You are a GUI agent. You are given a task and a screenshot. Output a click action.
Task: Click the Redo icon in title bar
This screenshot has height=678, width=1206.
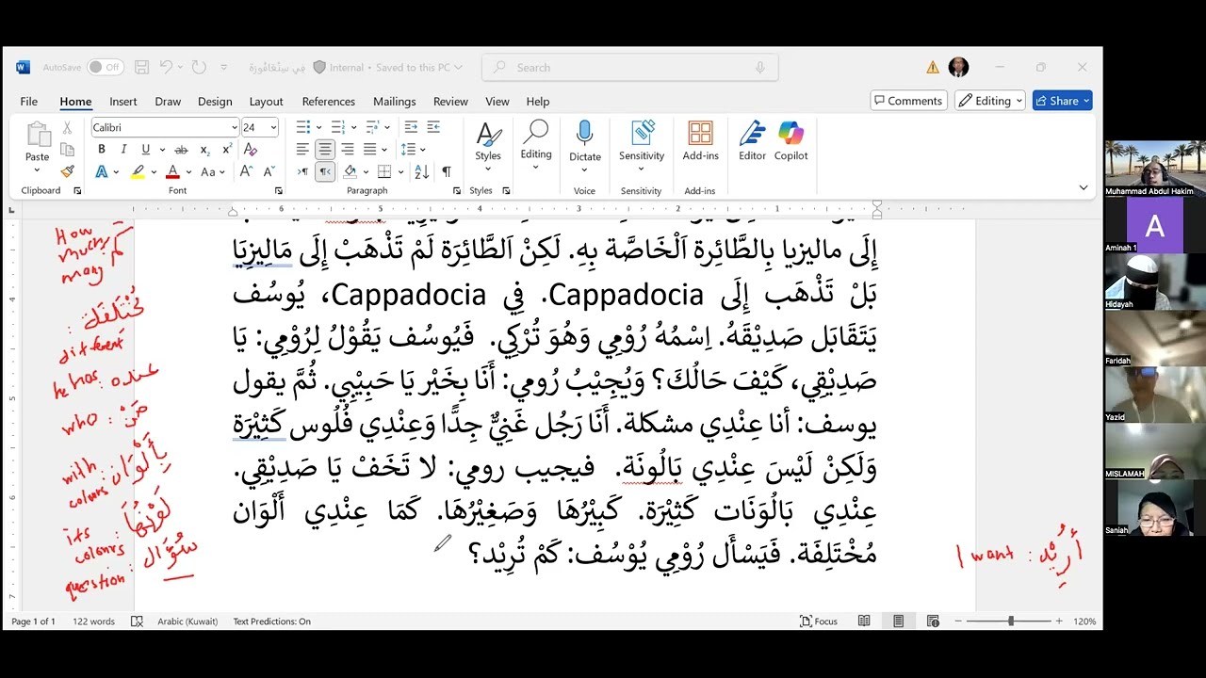(x=199, y=67)
